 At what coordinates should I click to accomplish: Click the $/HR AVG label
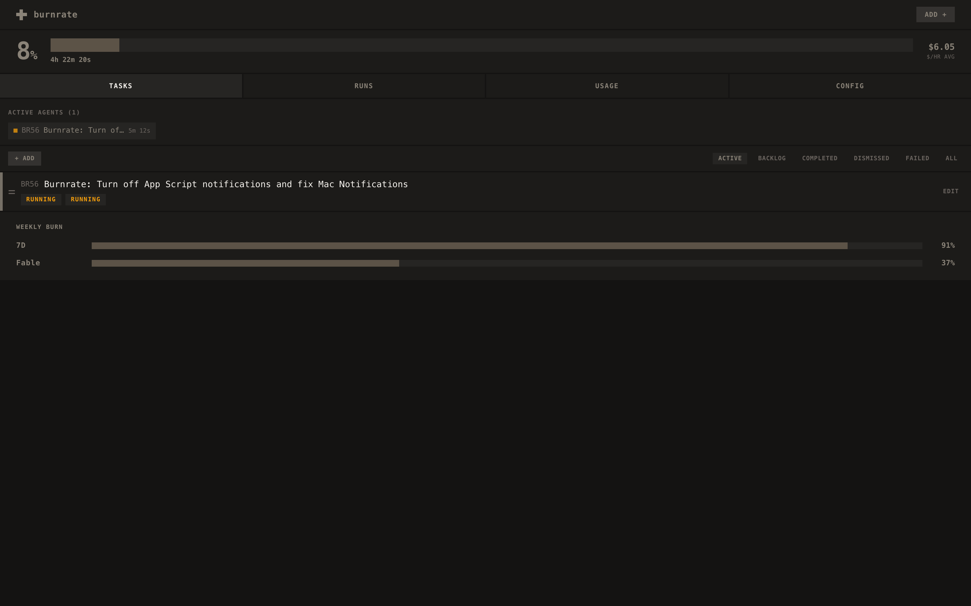coord(940,57)
